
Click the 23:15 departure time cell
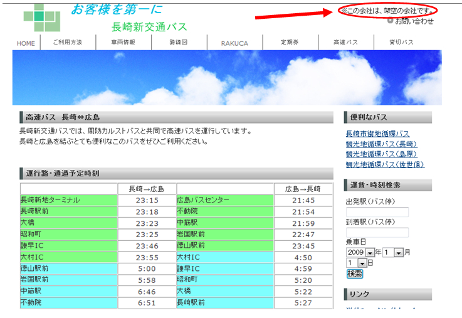(147, 201)
